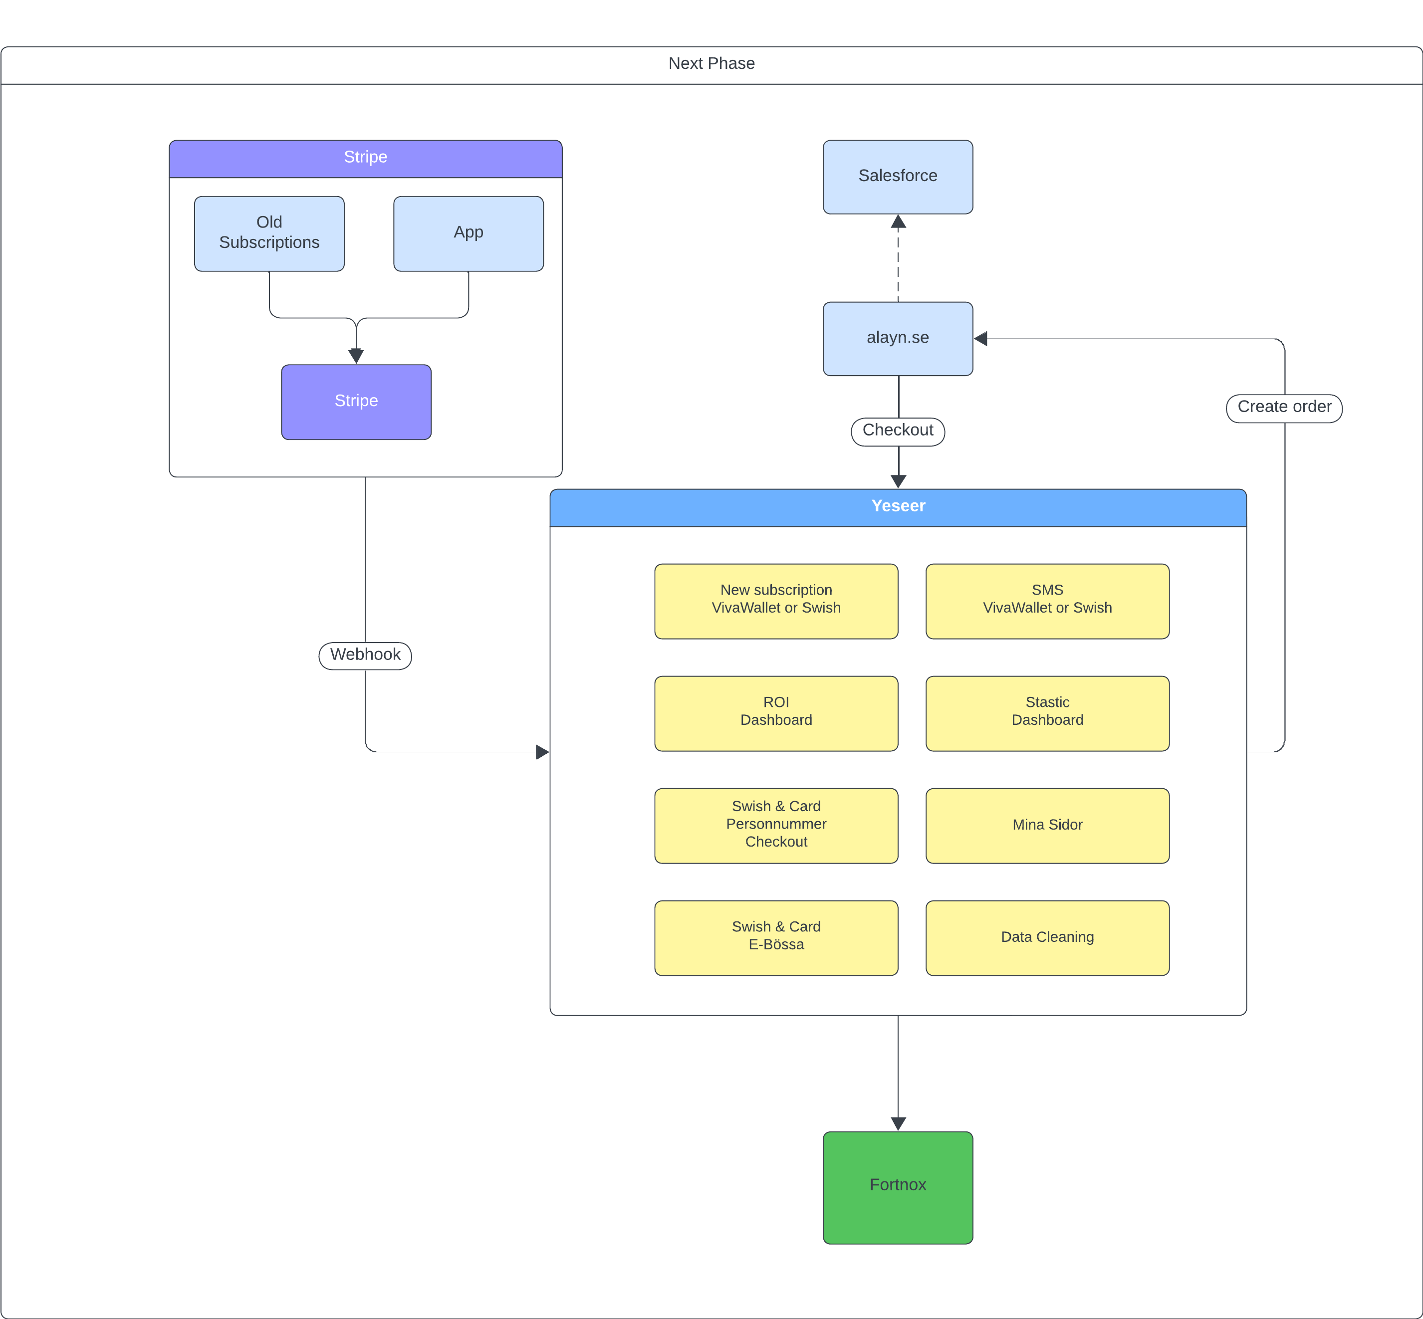Click the arrowhead pointing into Fortnox
This screenshot has height=1319, width=1423.
click(x=898, y=1123)
